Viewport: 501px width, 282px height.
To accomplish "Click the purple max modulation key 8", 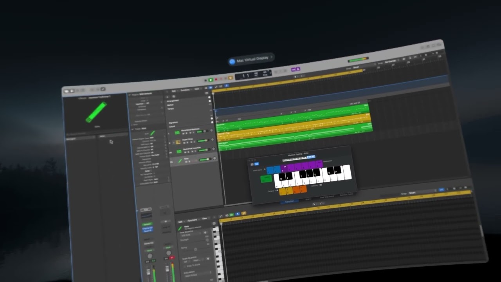I will pos(319,164).
